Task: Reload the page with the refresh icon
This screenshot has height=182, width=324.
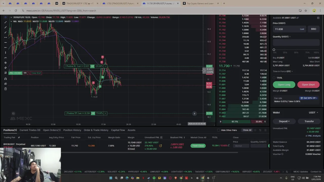Action: [16, 11]
